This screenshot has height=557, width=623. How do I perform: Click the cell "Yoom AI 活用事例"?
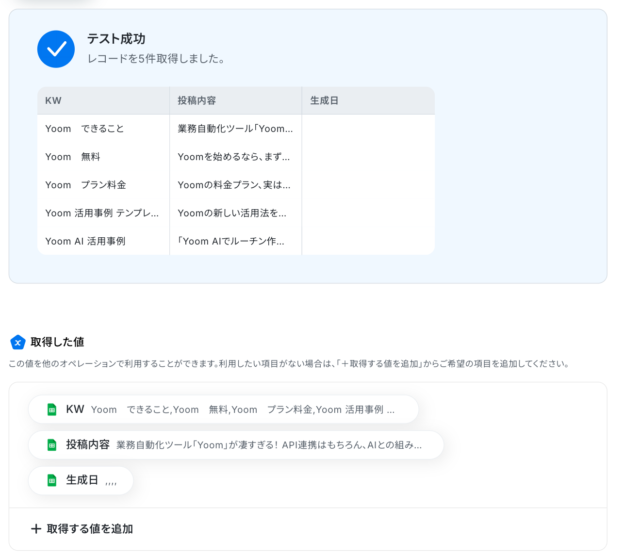coord(103,241)
